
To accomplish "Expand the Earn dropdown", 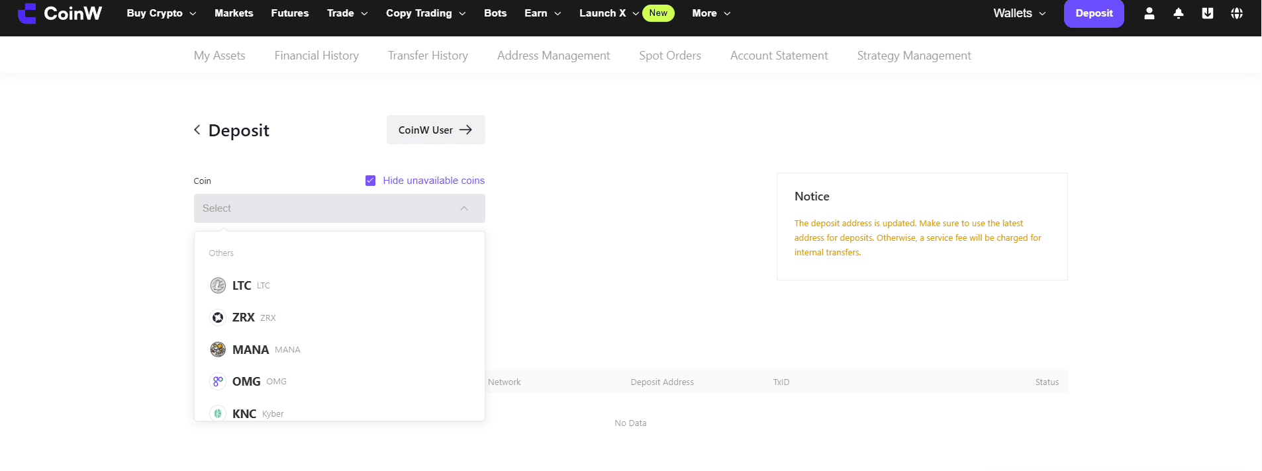I will (542, 13).
